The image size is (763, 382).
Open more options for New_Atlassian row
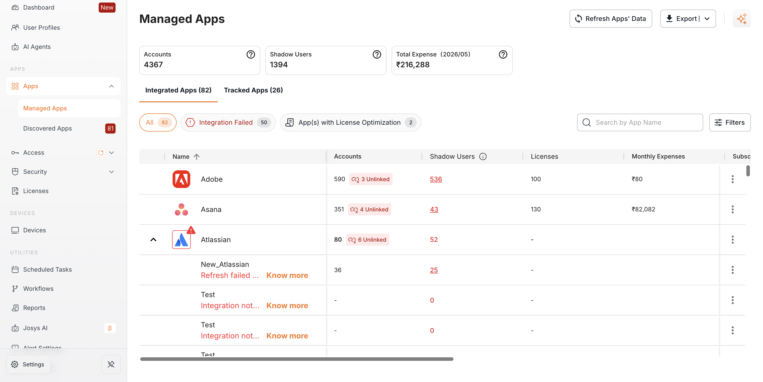pyautogui.click(x=733, y=270)
